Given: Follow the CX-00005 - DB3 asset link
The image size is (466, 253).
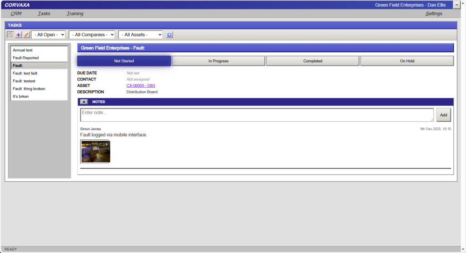Looking at the screenshot, I should pos(141,85).
